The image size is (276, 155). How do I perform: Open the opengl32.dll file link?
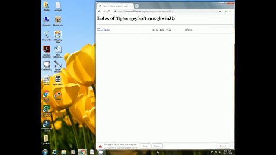point(103,30)
